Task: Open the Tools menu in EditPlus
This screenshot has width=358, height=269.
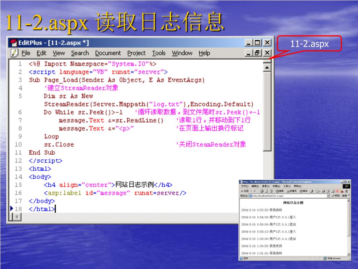Action: tap(159, 53)
